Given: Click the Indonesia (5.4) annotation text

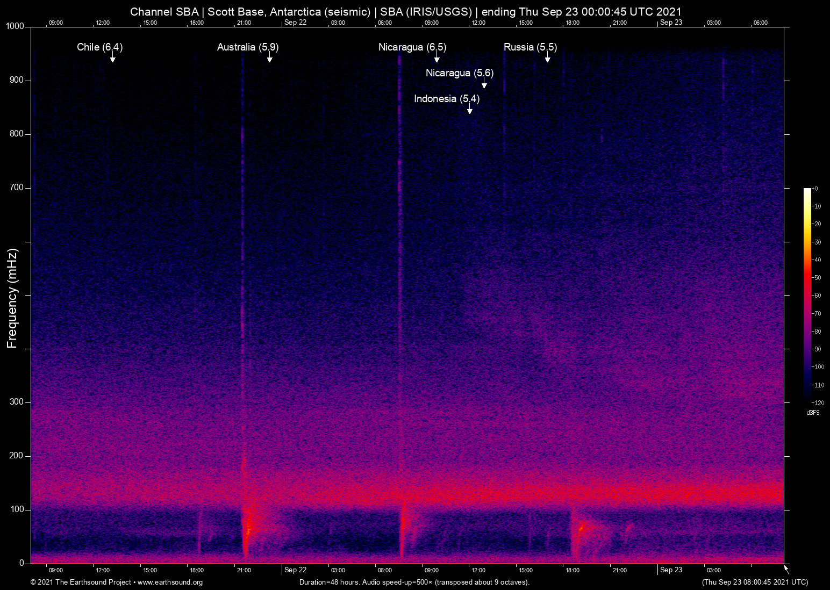Looking at the screenshot, I should click(446, 99).
